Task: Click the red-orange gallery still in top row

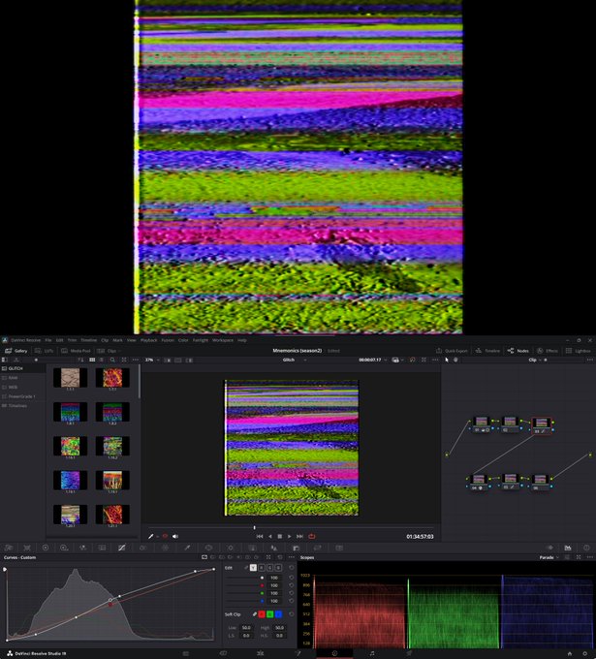Action: [x=112, y=378]
